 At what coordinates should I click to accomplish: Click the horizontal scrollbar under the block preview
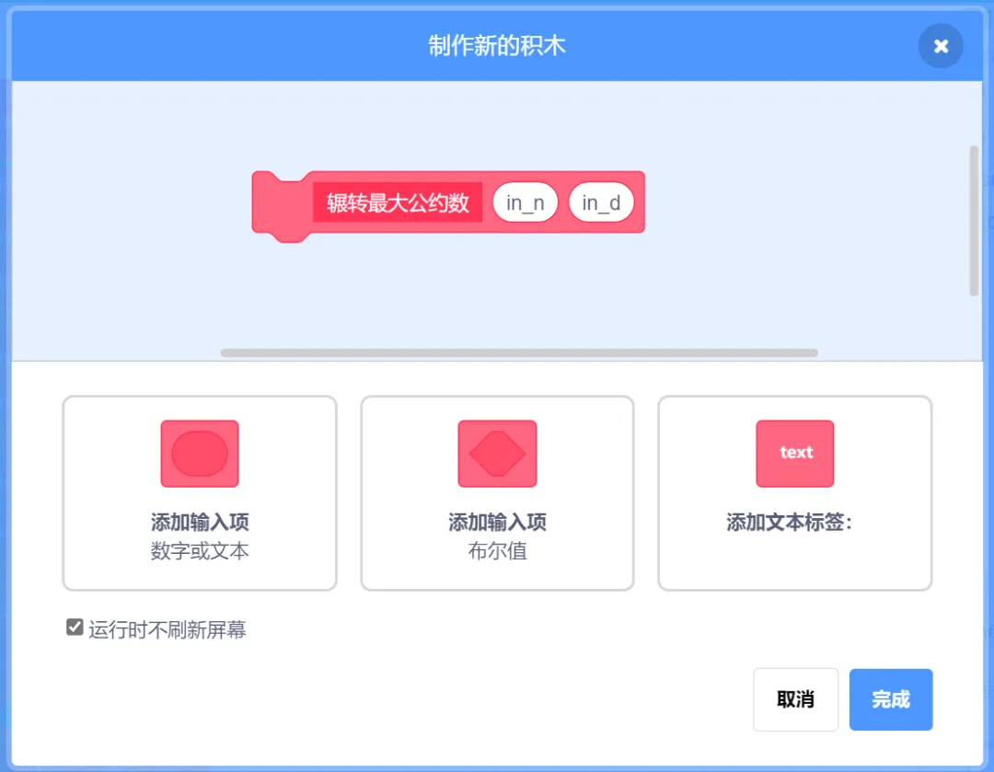(519, 352)
